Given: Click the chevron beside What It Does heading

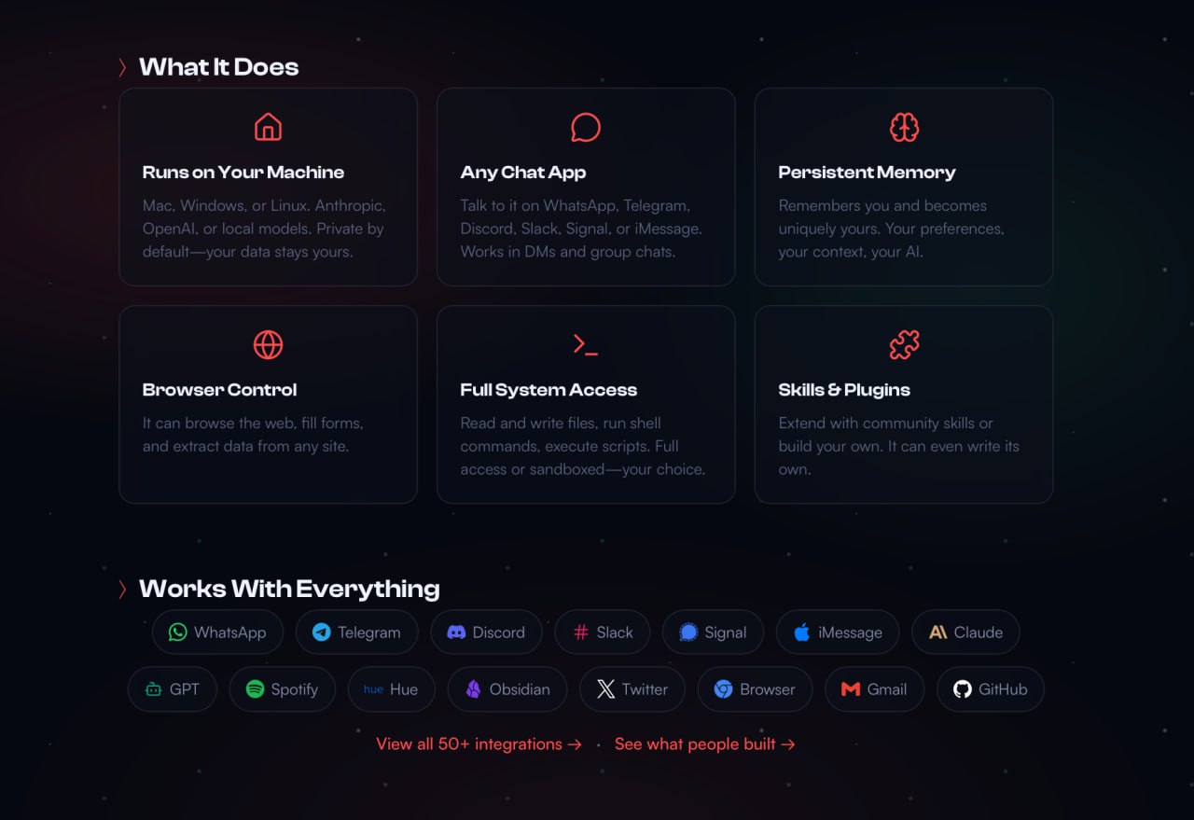Looking at the screenshot, I should pos(123,67).
